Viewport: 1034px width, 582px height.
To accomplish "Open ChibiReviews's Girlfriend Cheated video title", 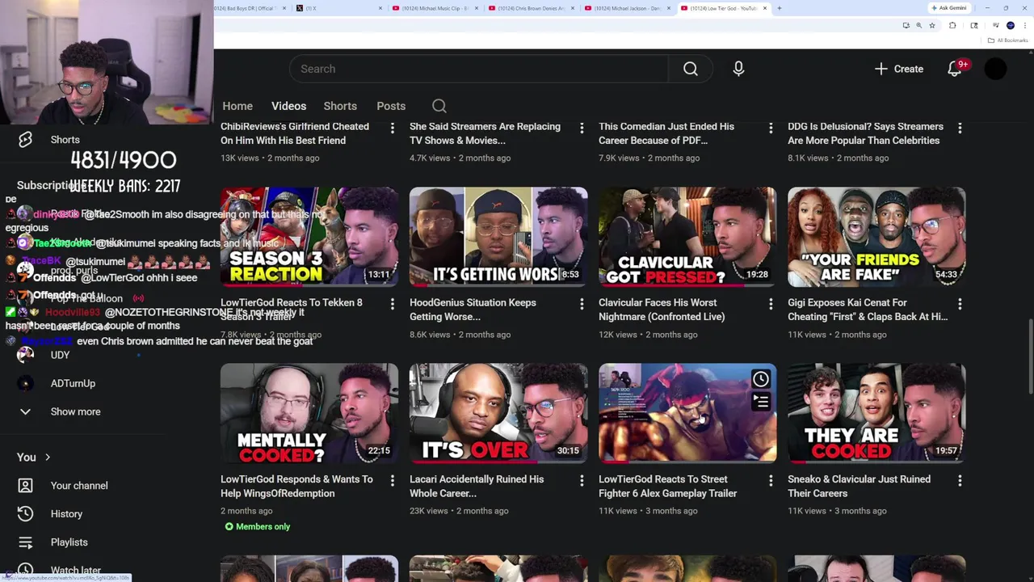I will pos(295,133).
